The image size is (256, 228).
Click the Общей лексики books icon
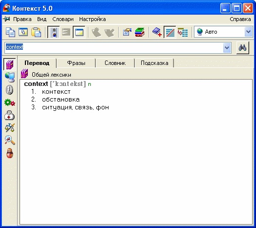tap(24, 74)
